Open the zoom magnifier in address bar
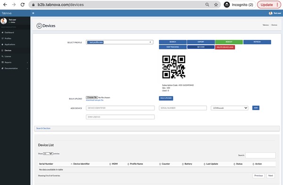Screen dimensions: 283x185 click(x=207, y=5)
